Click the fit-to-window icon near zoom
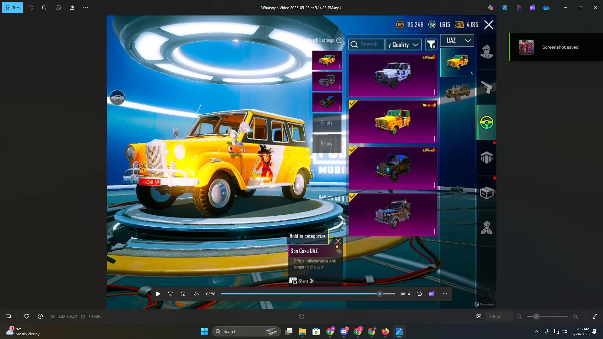Screen dimensions: 603x339 479,316
